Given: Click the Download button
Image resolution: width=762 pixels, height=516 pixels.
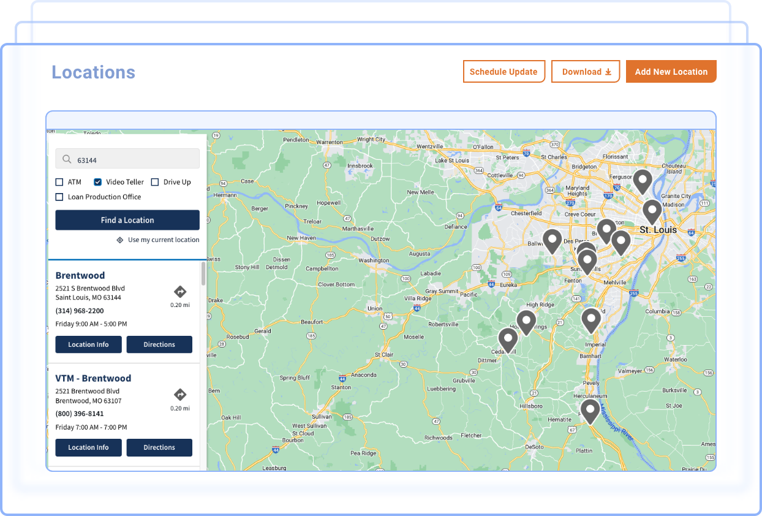Looking at the screenshot, I should click(x=586, y=72).
